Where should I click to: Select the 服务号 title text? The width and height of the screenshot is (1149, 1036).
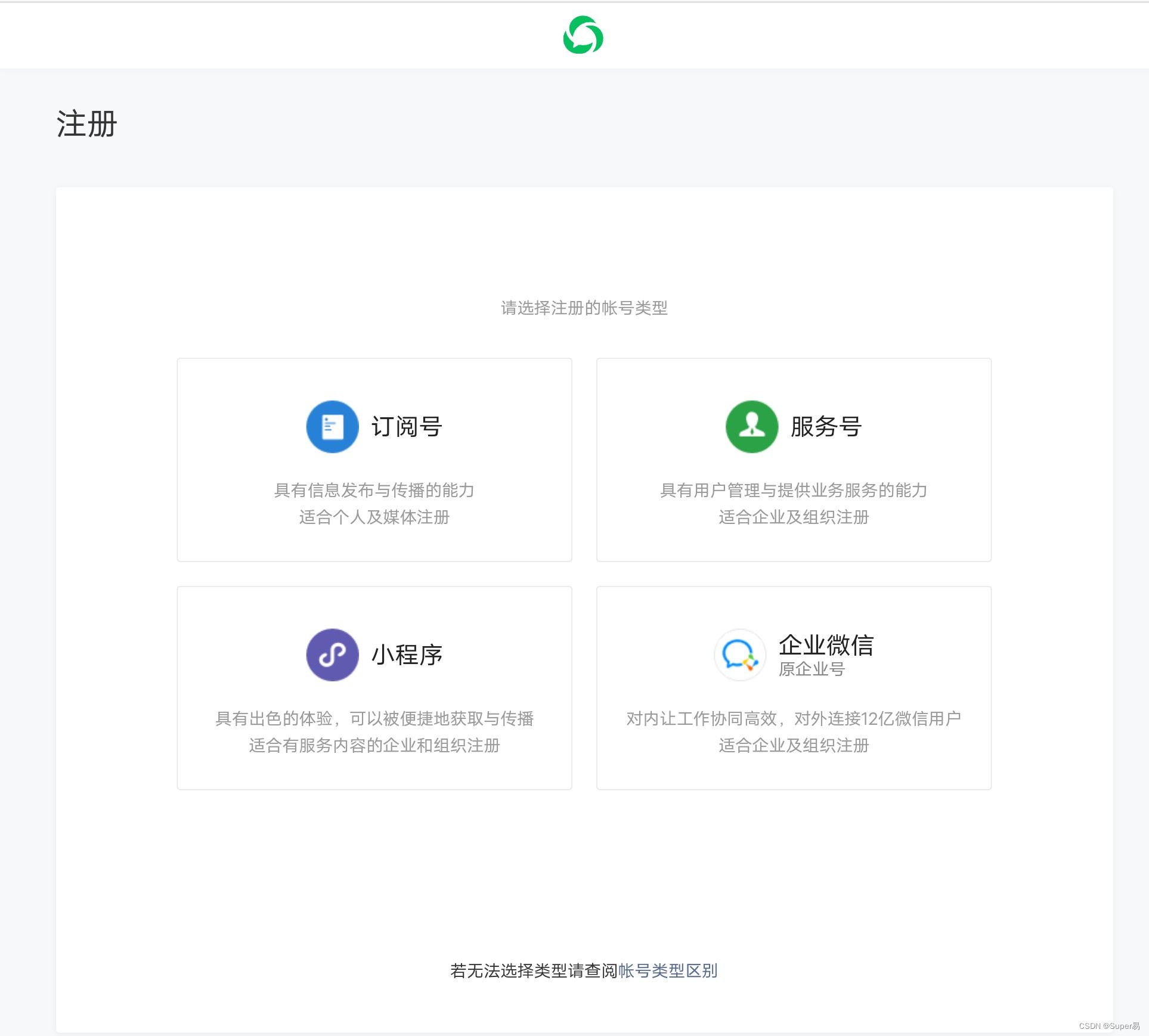[x=826, y=427]
